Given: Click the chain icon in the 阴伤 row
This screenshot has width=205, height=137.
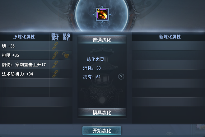Looking at the screenshot, I should tap(55, 65).
